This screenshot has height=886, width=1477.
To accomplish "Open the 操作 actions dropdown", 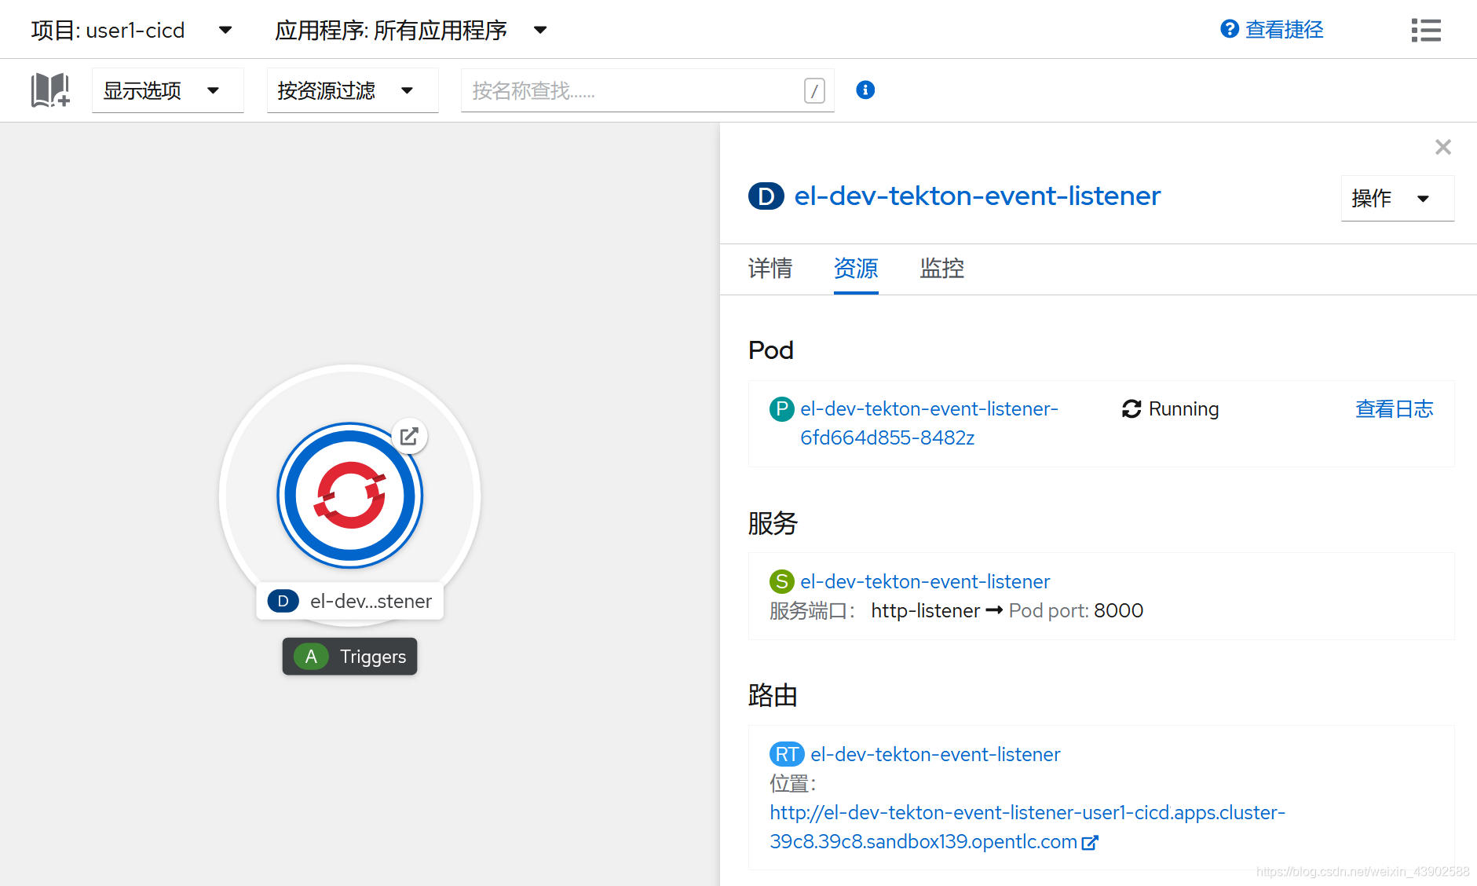I will point(1398,198).
